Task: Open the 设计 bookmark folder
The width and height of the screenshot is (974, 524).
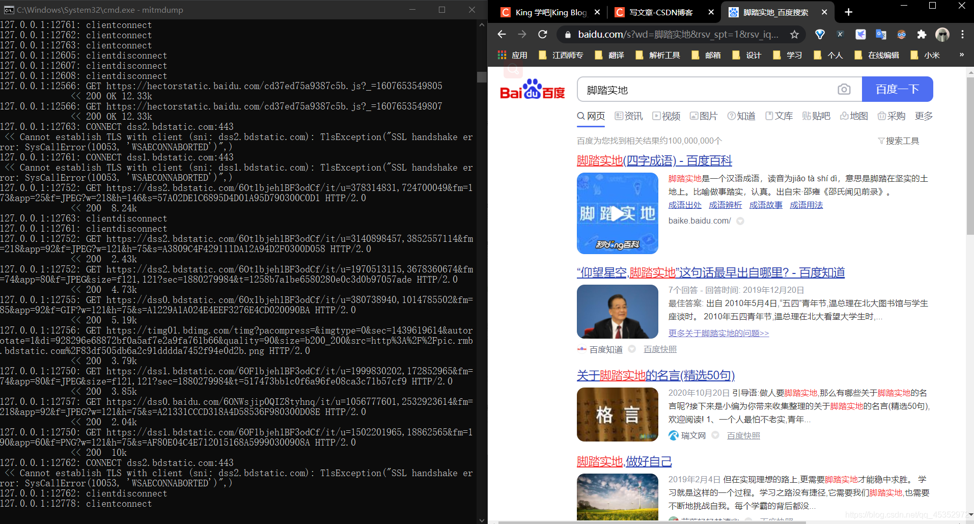Action: (747, 55)
